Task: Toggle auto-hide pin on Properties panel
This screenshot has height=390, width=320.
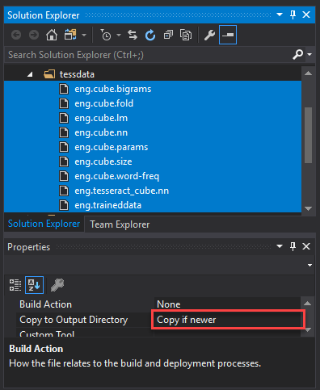Action: tap(293, 246)
